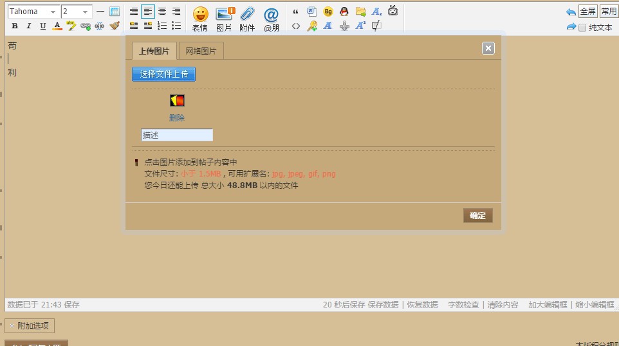Toggle bold formatting
The height and width of the screenshot is (346, 619).
[14, 26]
